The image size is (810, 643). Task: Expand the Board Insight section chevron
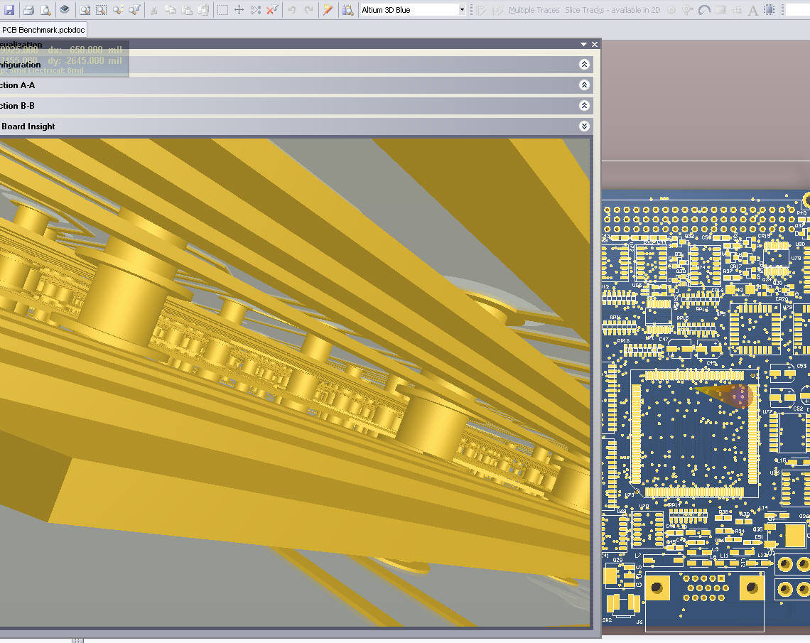point(584,126)
